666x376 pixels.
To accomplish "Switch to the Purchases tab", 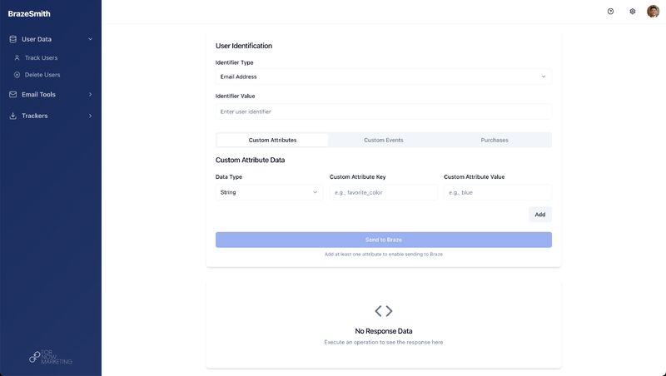I will 495,140.
